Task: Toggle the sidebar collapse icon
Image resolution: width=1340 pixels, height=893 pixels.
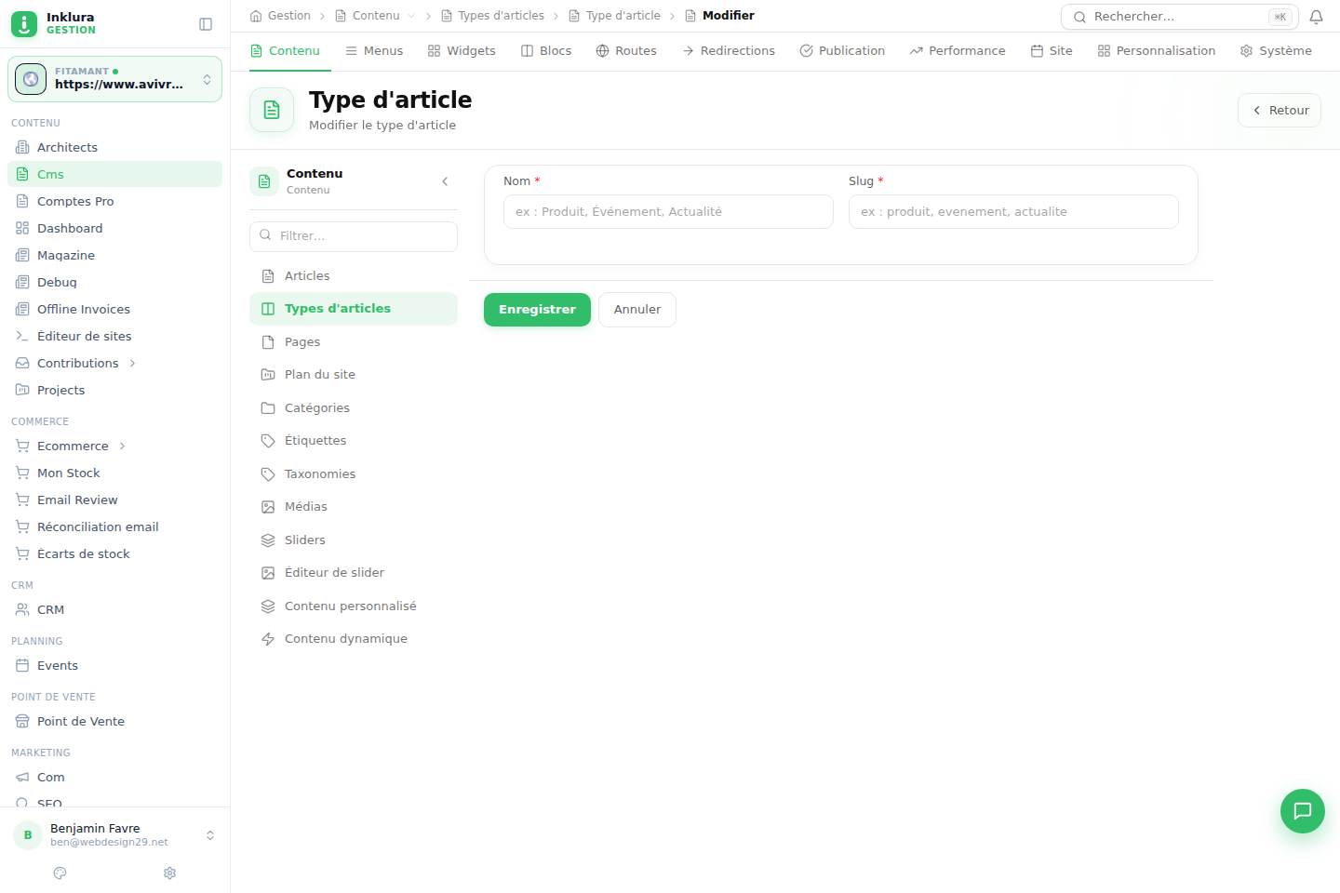Action: coord(206,24)
